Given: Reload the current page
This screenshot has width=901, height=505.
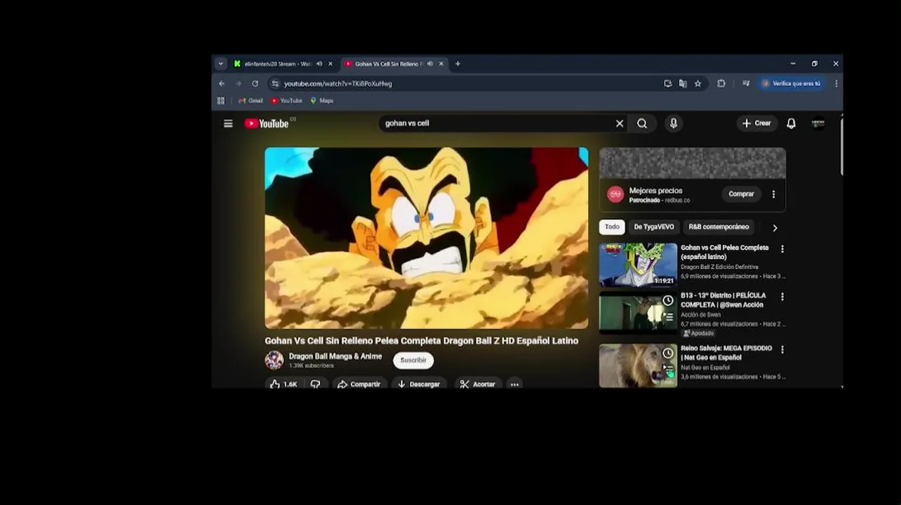Looking at the screenshot, I should [x=255, y=83].
